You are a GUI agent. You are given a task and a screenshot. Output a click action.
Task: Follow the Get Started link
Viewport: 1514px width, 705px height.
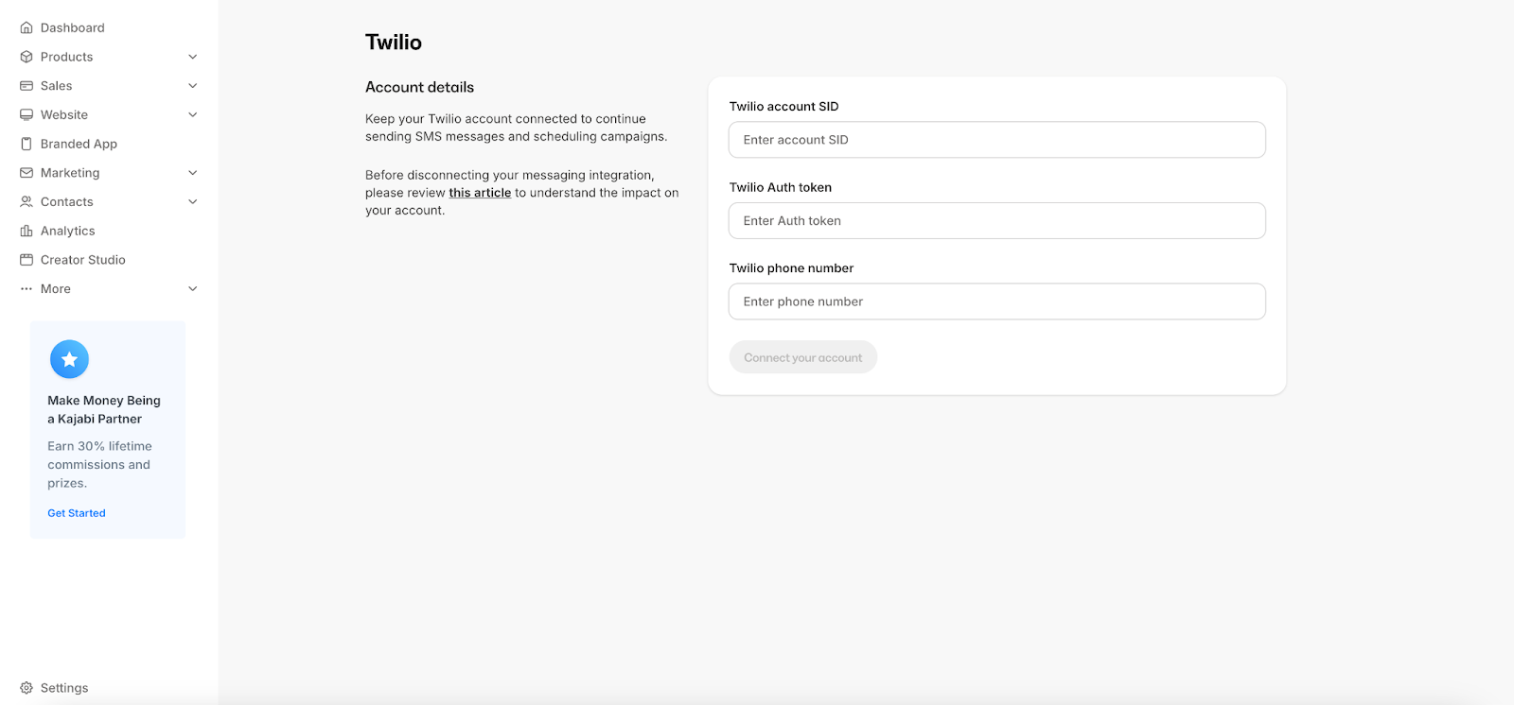point(77,513)
